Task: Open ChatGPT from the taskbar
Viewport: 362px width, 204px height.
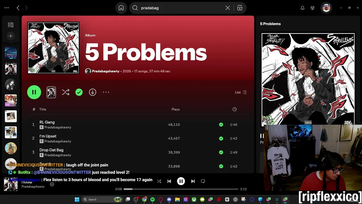Action: click(x=235, y=199)
